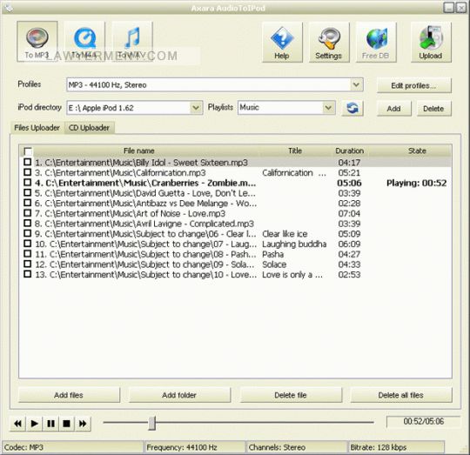470x455 pixels.
Task: Start playback with the play button
Action: click(x=34, y=424)
